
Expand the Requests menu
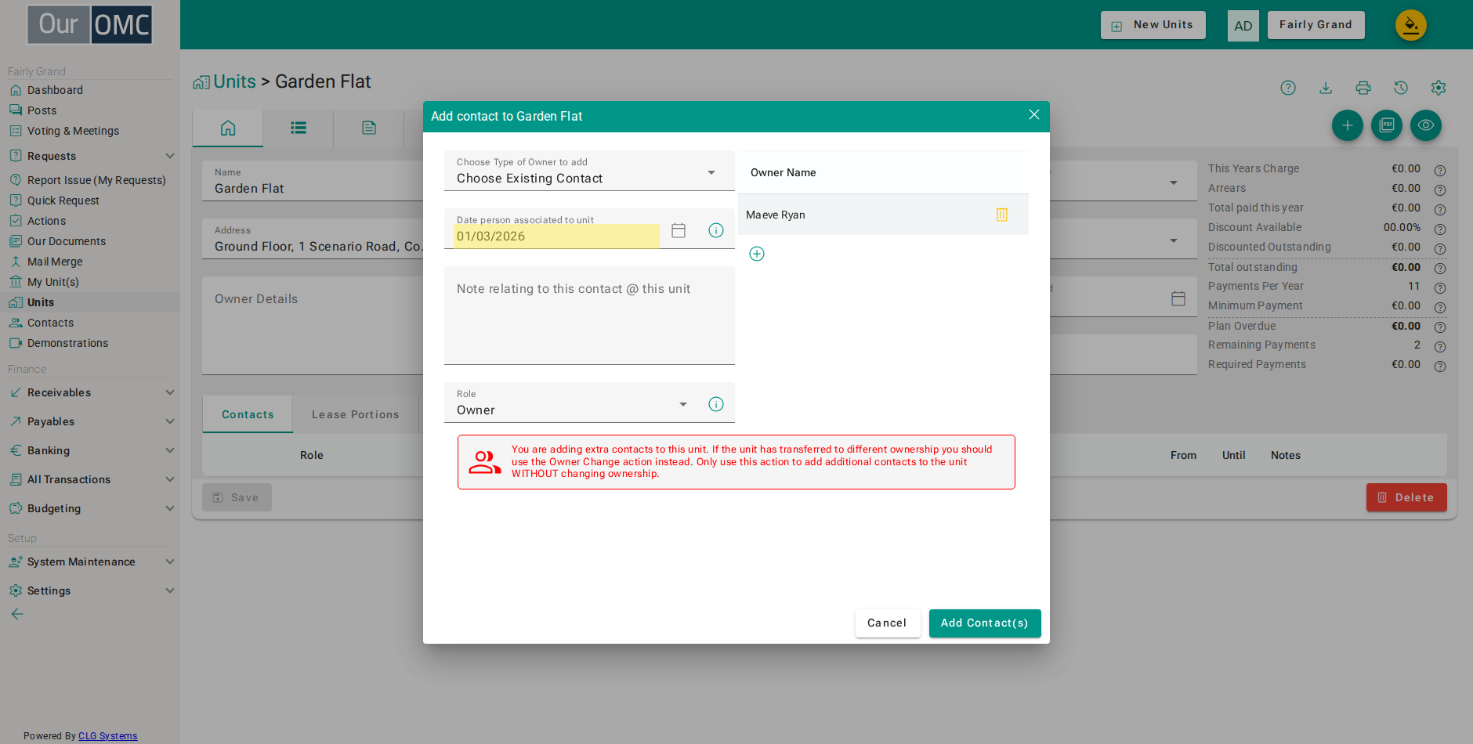click(x=90, y=156)
